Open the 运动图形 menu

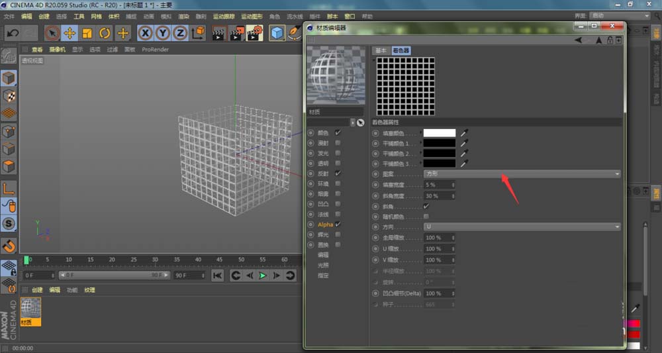pyautogui.click(x=252, y=17)
